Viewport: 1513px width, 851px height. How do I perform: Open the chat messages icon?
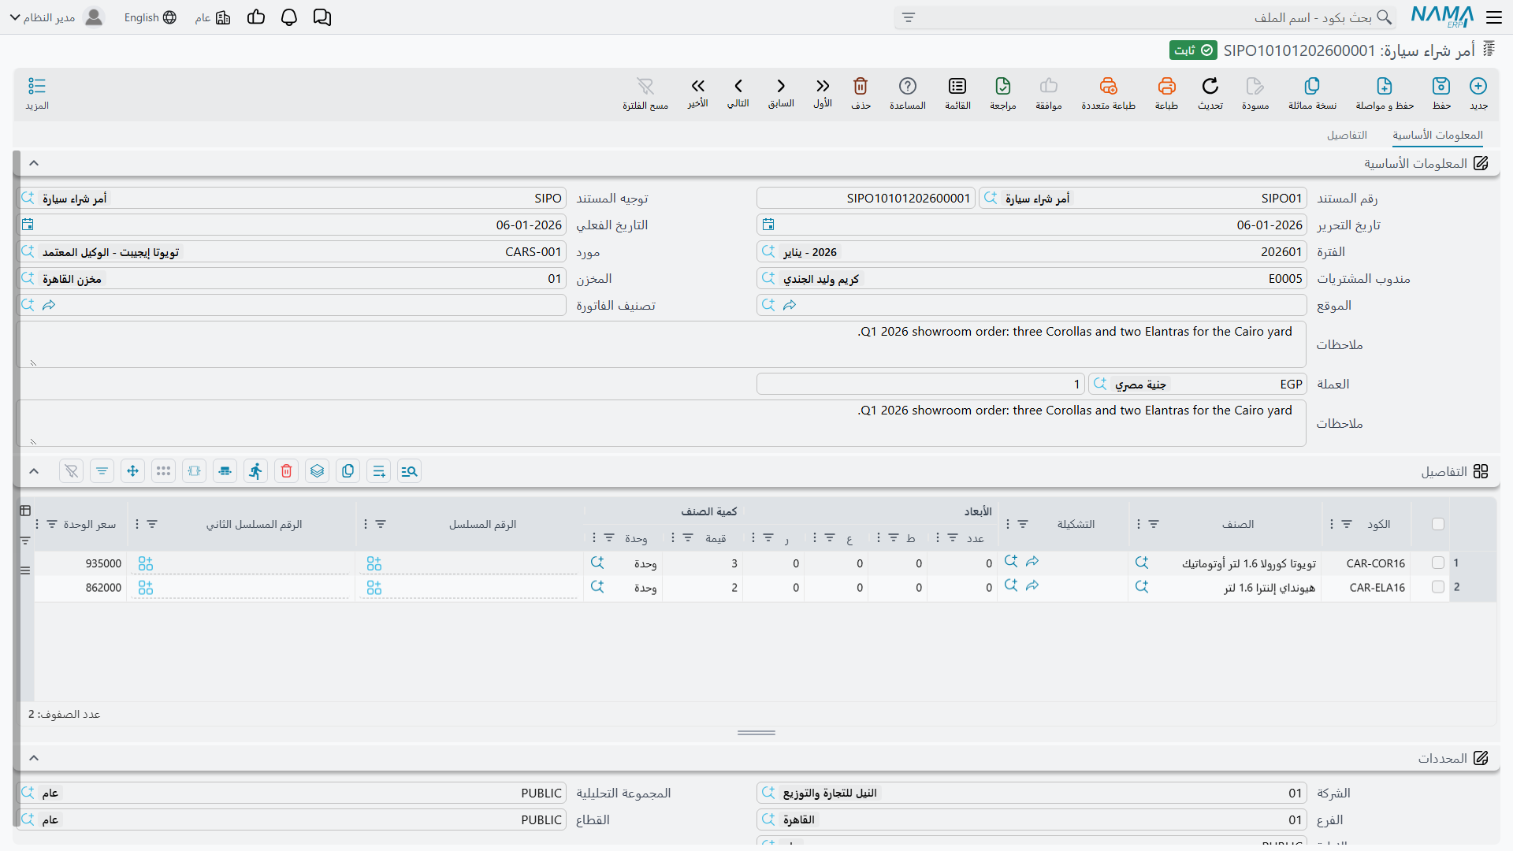click(322, 17)
